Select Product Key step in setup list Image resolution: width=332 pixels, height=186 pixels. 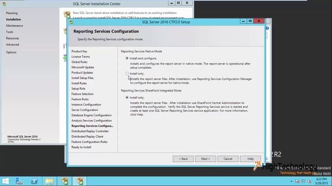[79, 52]
